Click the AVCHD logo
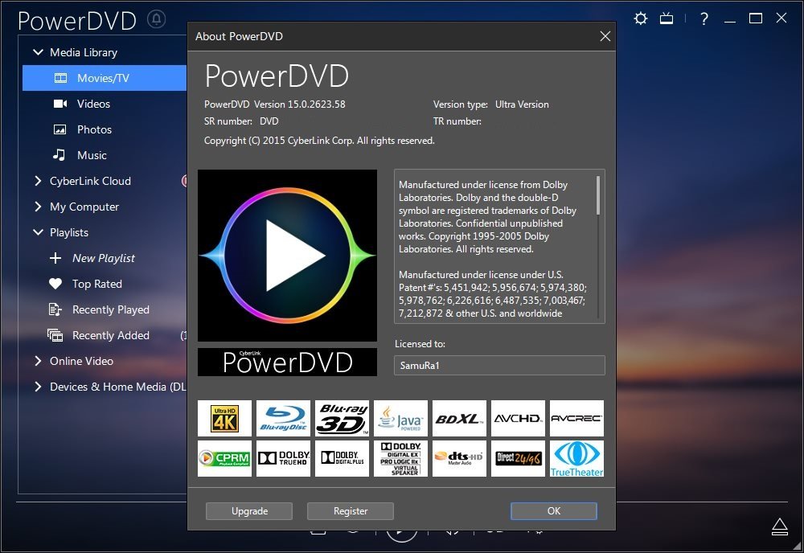The height and width of the screenshot is (553, 804). pyautogui.click(x=518, y=418)
